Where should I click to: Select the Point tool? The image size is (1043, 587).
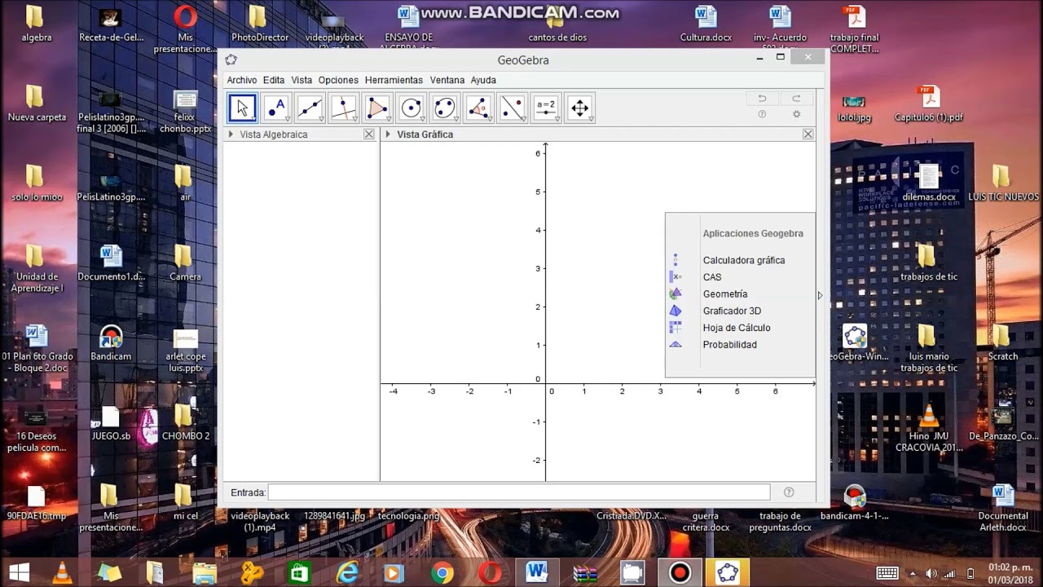pyautogui.click(x=276, y=108)
